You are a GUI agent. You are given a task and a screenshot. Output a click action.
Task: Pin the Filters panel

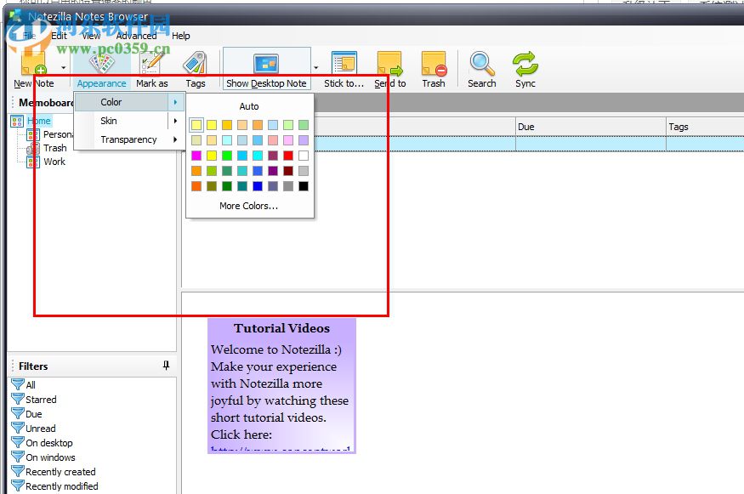pyautogui.click(x=166, y=365)
